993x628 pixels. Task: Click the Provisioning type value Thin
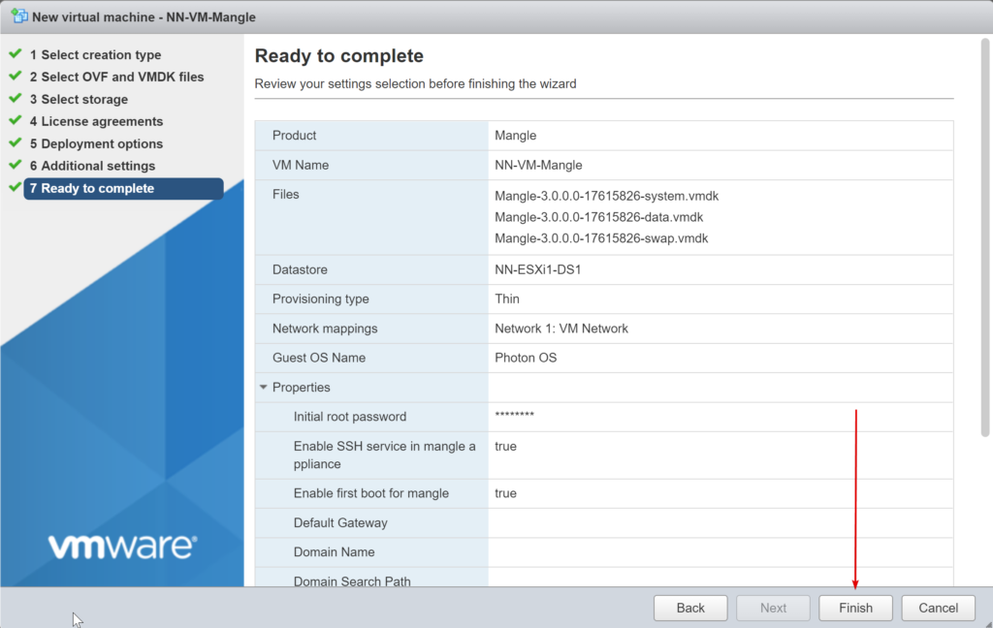click(507, 298)
